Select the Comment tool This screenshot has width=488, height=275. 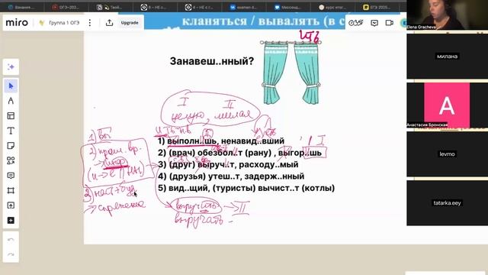[x=11, y=176]
